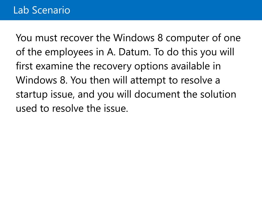
Task: Click the final word 'issue.' in paragraph
Action: click(x=116, y=108)
